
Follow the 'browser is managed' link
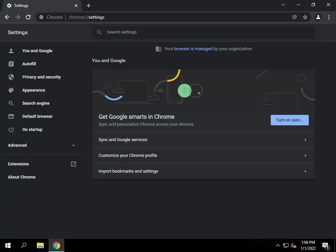(193, 49)
